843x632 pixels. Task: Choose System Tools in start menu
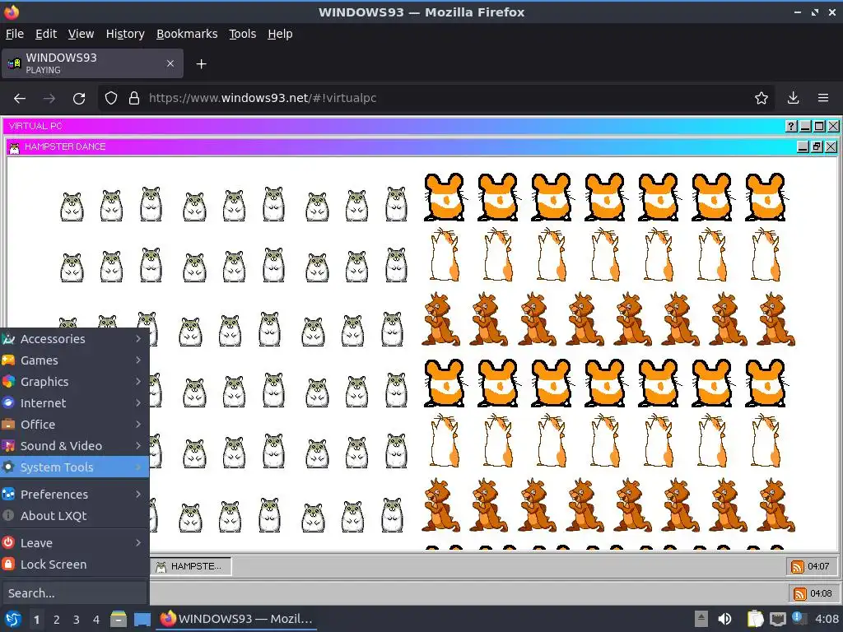[74, 467]
